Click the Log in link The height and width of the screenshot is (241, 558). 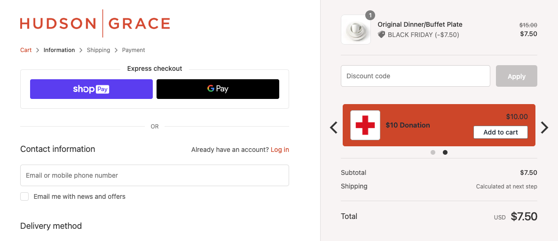(x=280, y=150)
